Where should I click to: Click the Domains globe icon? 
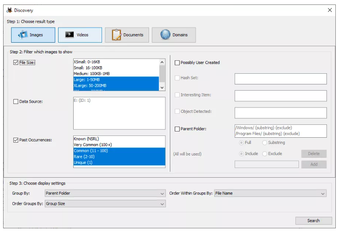(x=165, y=35)
